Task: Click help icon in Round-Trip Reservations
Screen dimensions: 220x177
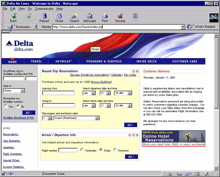Action: (x=133, y=71)
